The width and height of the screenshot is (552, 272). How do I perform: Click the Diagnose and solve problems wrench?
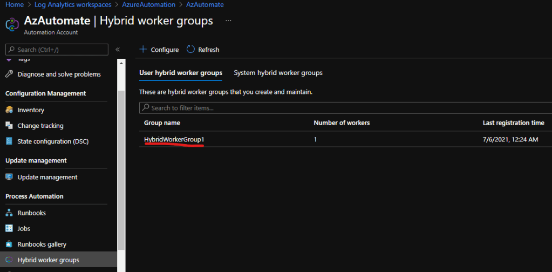point(9,74)
